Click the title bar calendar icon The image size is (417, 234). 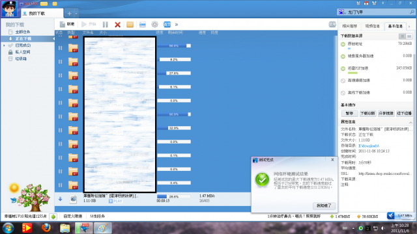pyautogui.click(x=366, y=3)
